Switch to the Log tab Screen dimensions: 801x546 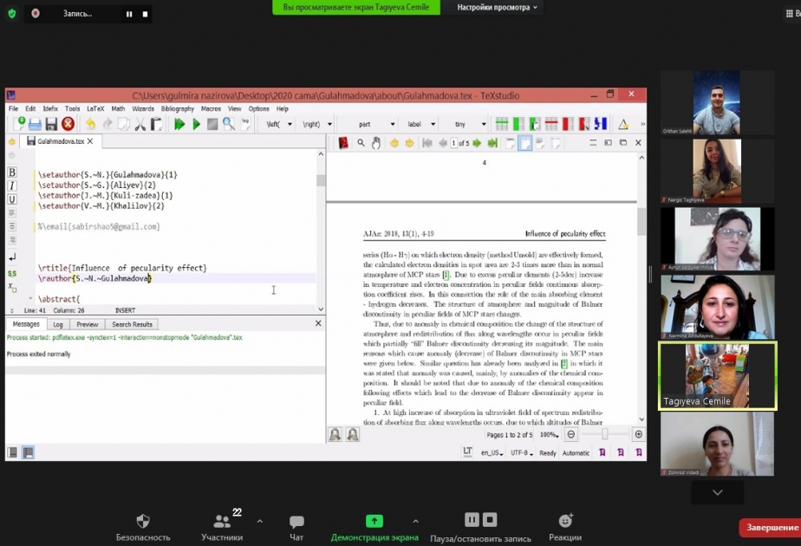58,324
